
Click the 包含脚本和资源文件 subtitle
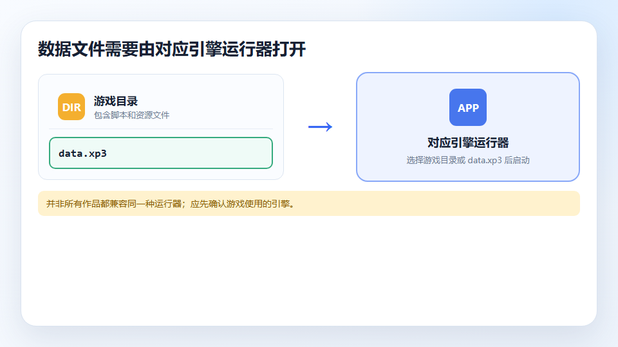coord(131,115)
